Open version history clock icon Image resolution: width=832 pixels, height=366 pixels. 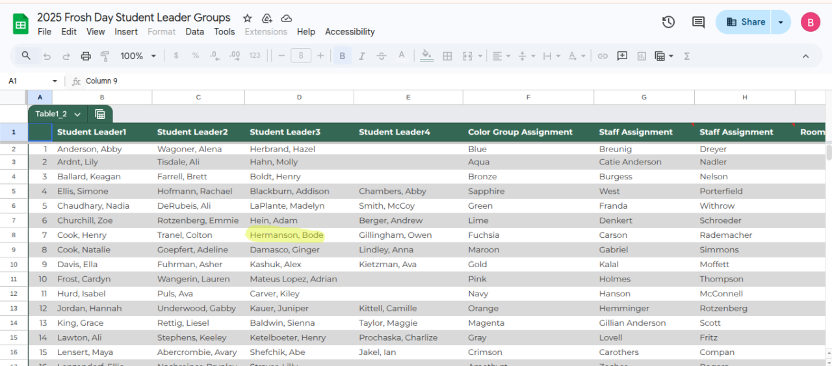point(668,22)
